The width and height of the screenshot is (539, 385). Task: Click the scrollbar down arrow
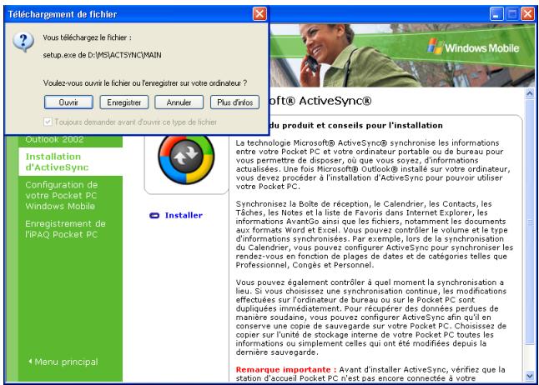tap(530, 377)
